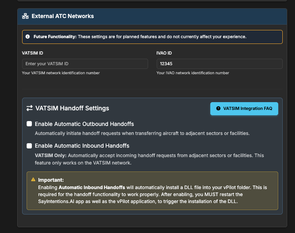Viewport: 295px width, 233px height.
Task: Click the VATSIM Handoff Settings heading
Action: [x=72, y=108]
